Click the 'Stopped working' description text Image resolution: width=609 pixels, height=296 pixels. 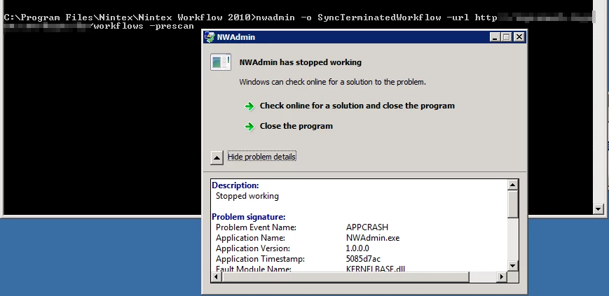(247, 196)
